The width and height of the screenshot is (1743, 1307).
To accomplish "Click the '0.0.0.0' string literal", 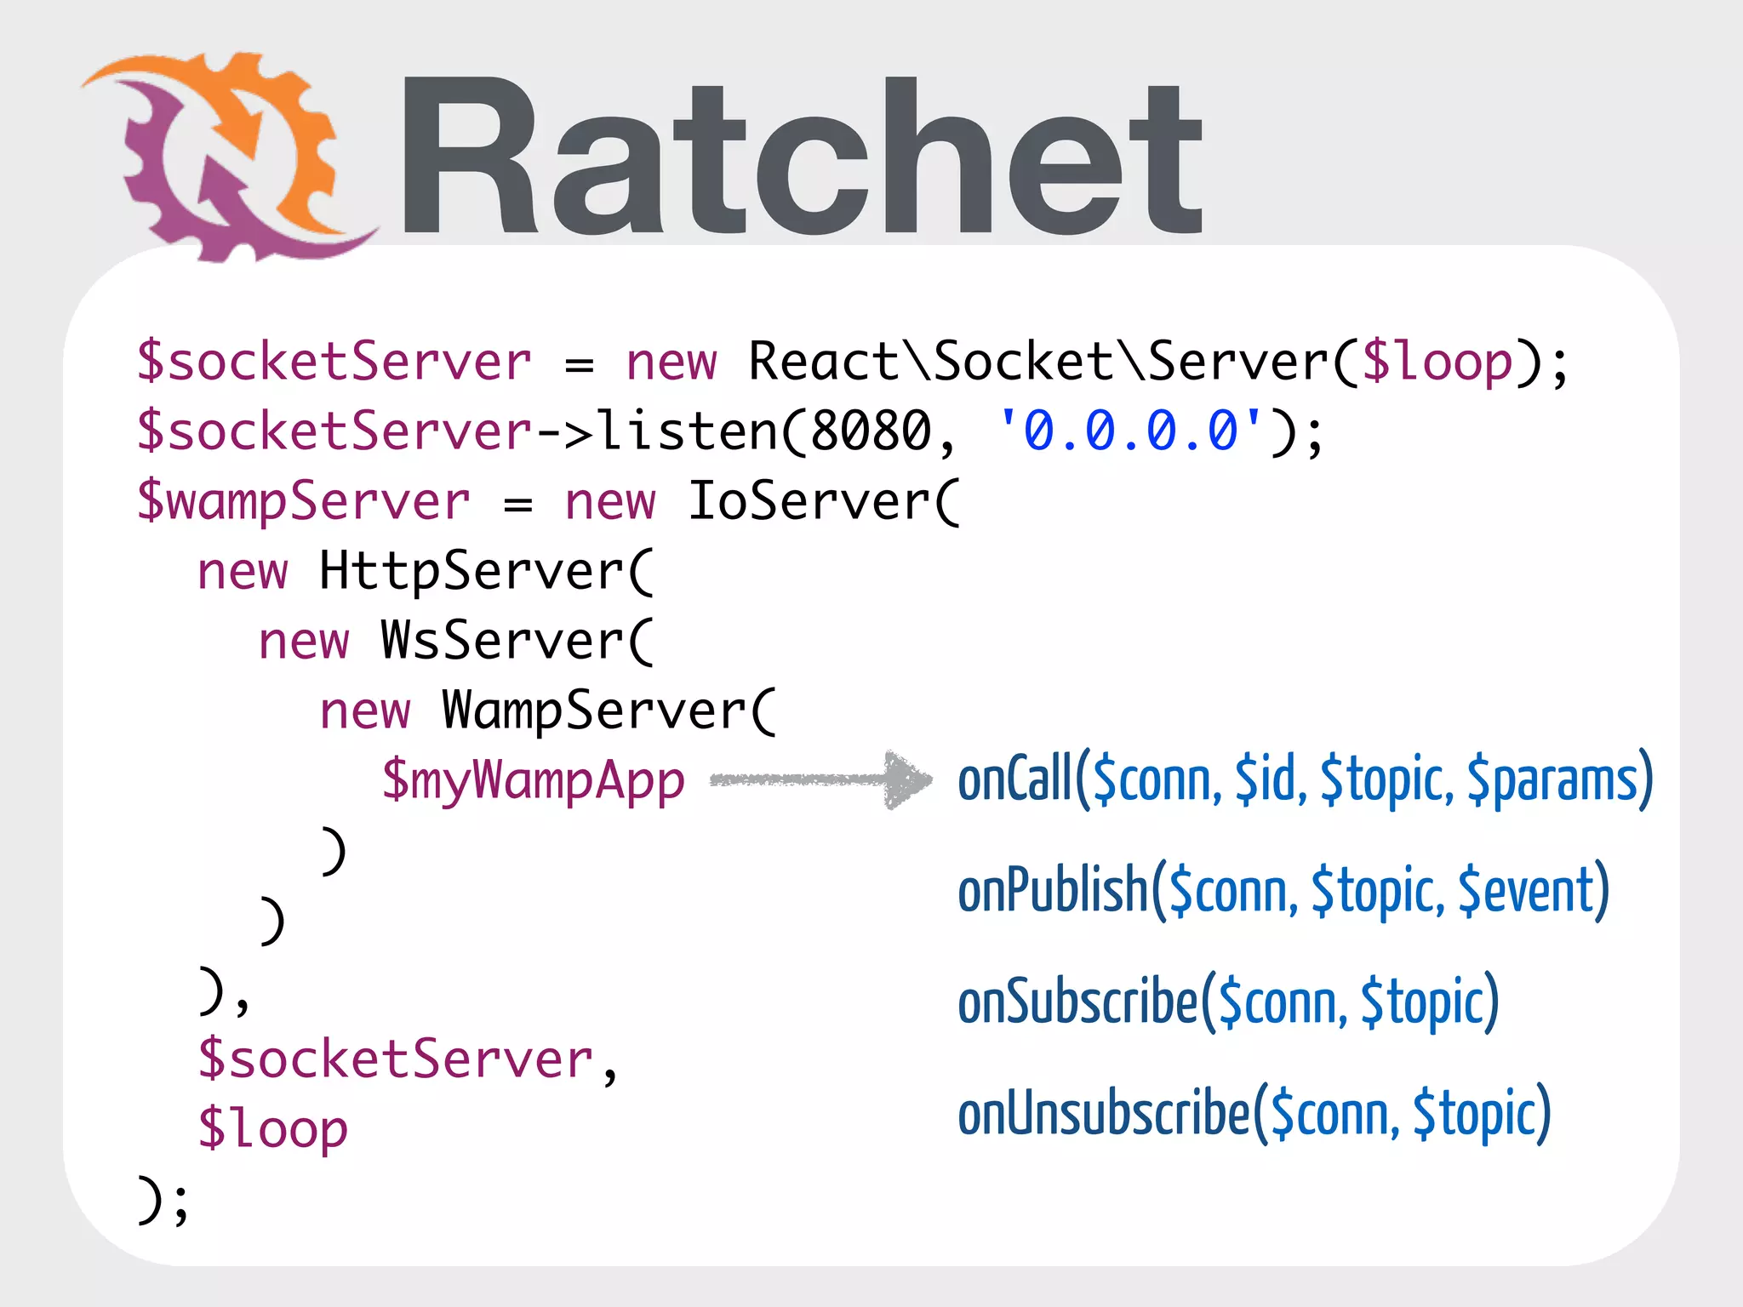I will (1130, 431).
